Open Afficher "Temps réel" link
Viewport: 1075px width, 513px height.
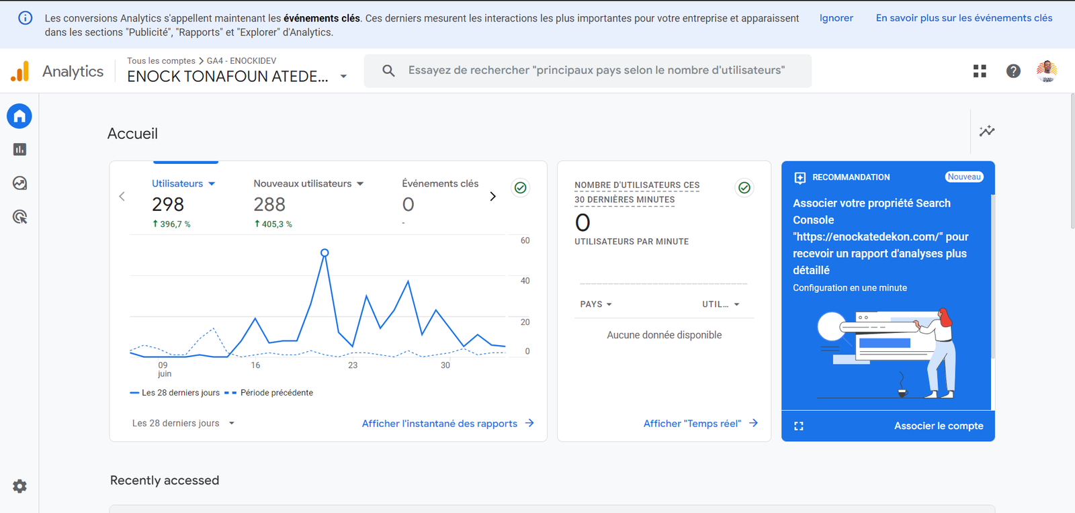(692, 423)
